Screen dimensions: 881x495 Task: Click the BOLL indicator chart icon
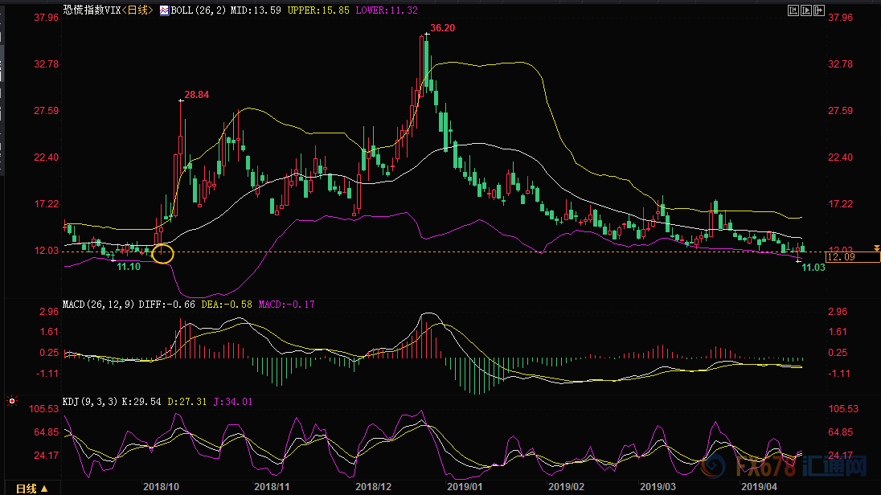[x=164, y=11]
